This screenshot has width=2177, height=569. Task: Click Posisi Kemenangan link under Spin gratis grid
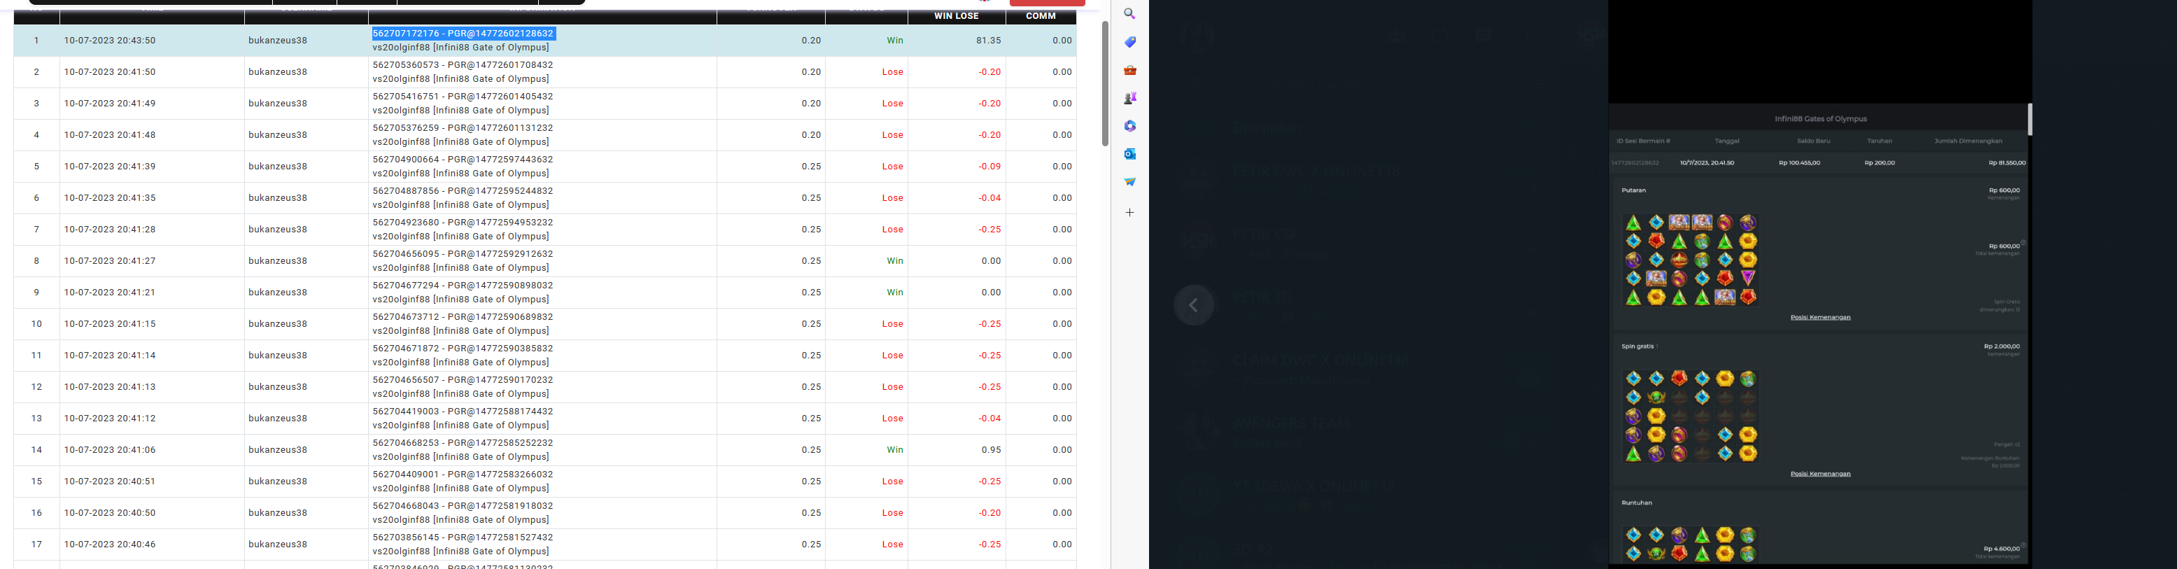pos(1820,475)
